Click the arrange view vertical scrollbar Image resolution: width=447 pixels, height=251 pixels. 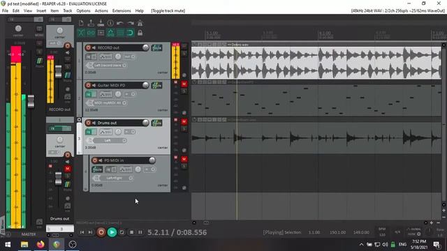[444, 124]
